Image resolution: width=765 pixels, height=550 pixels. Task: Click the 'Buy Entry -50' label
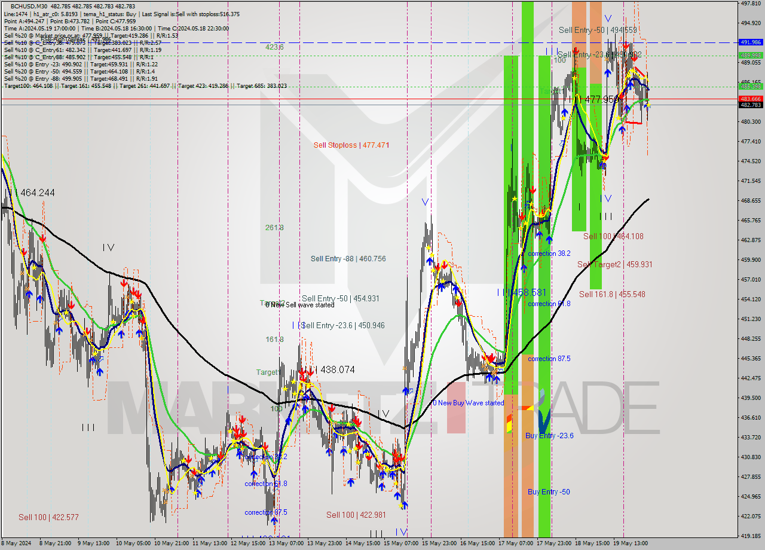tap(549, 492)
